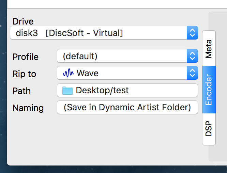Click the Rip to label
Viewport: 227px width, 173px height.
point(24,74)
